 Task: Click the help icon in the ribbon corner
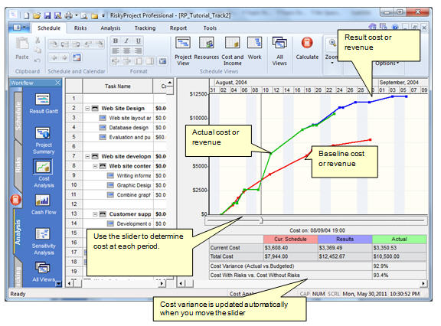pos(395,27)
